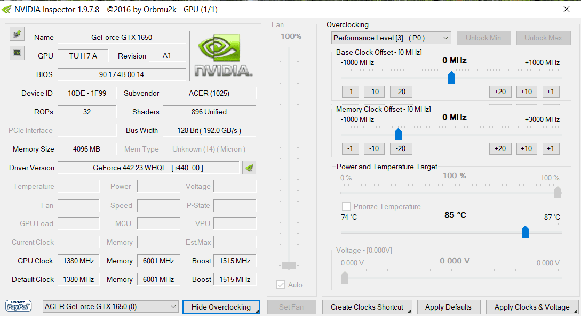
Task: Click the Memory Clock Offset slider thumb
Action: (398, 134)
